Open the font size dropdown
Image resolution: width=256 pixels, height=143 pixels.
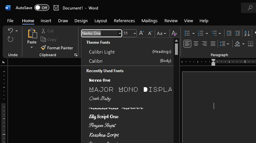[x=134, y=33]
